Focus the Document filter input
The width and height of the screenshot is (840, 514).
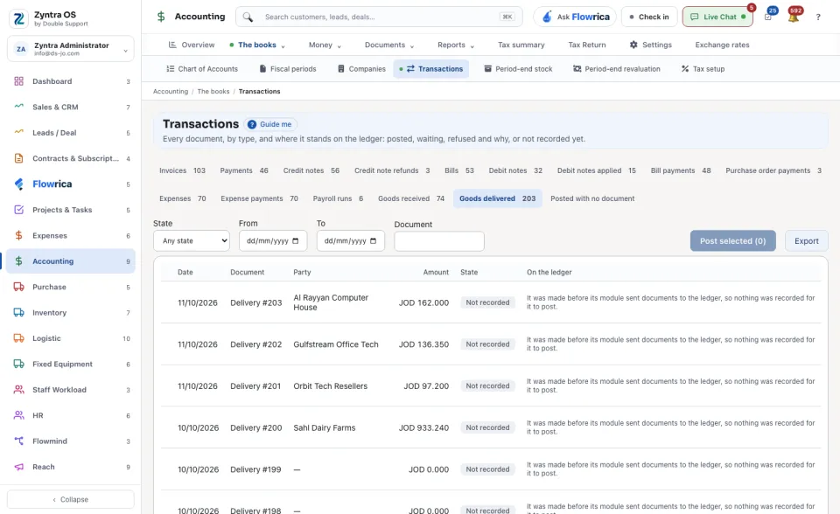(439, 241)
